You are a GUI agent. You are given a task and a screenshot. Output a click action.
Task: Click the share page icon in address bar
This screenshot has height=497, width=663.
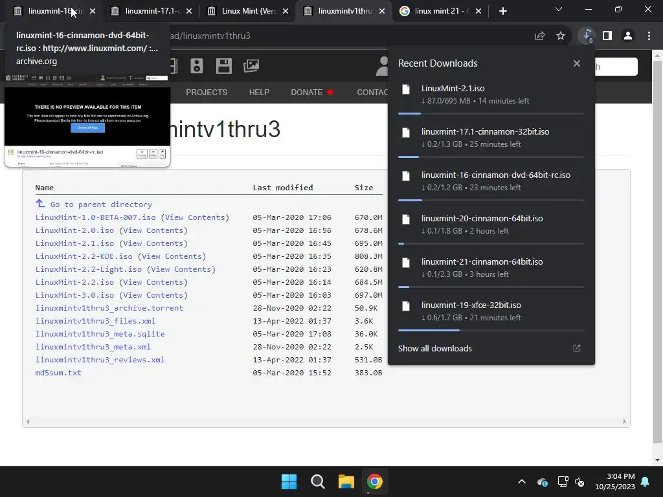[540, 36]
